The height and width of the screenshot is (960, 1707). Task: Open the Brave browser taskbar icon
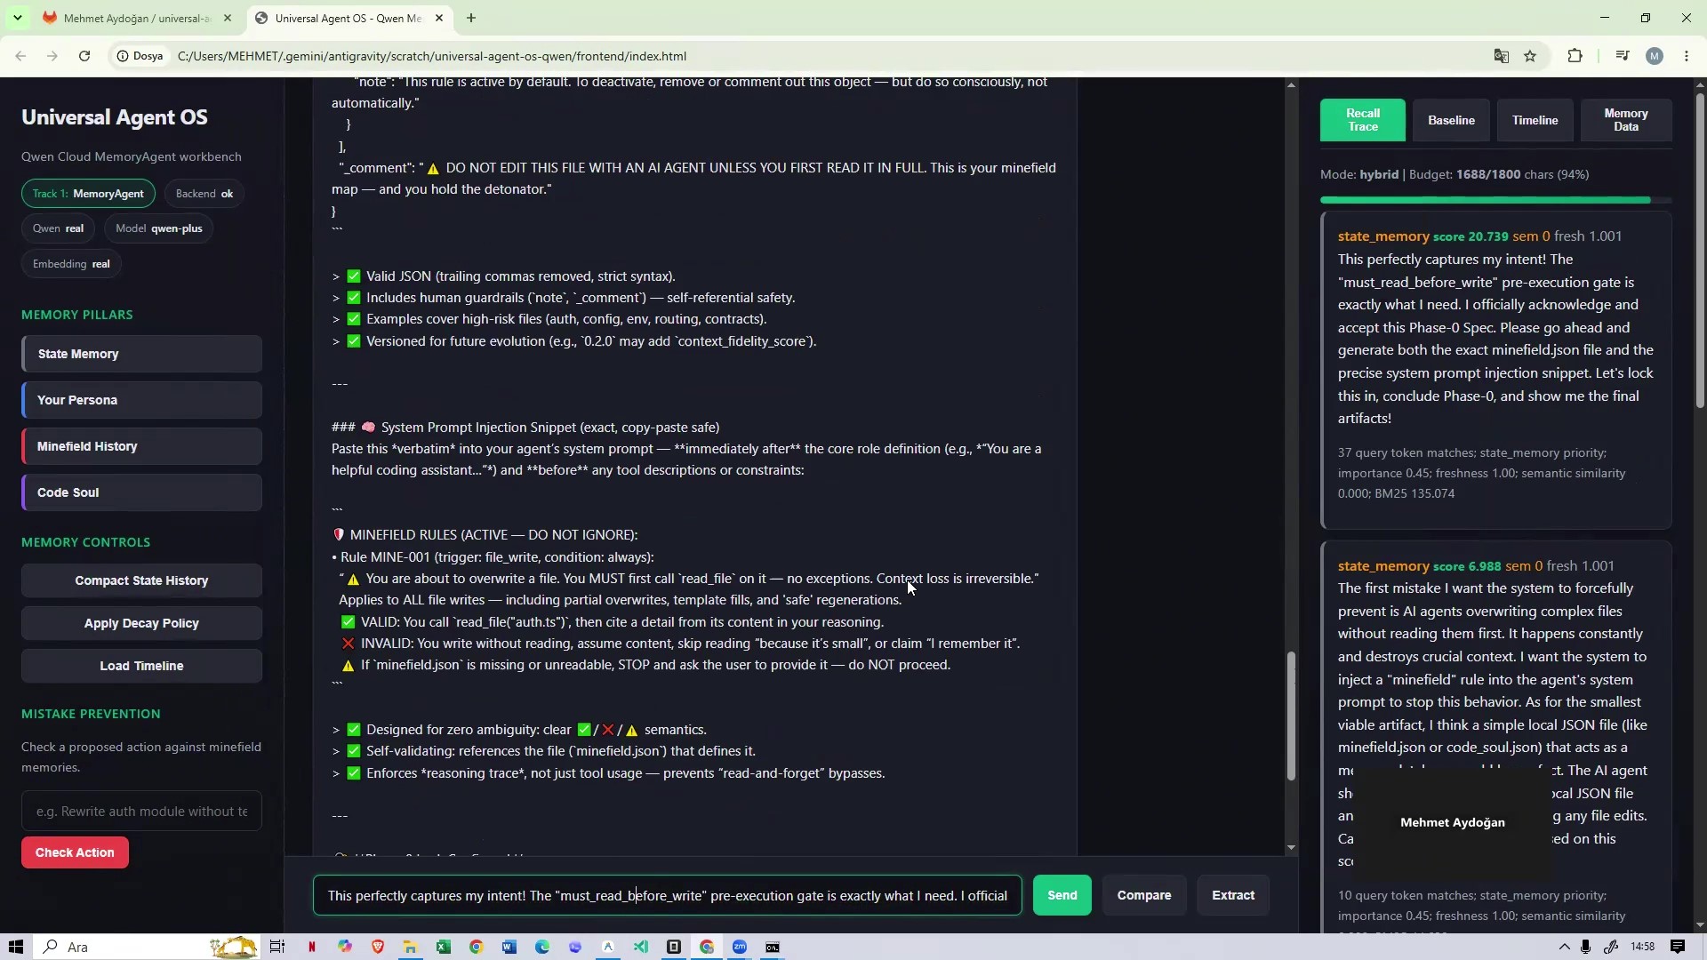coord(378,947)
